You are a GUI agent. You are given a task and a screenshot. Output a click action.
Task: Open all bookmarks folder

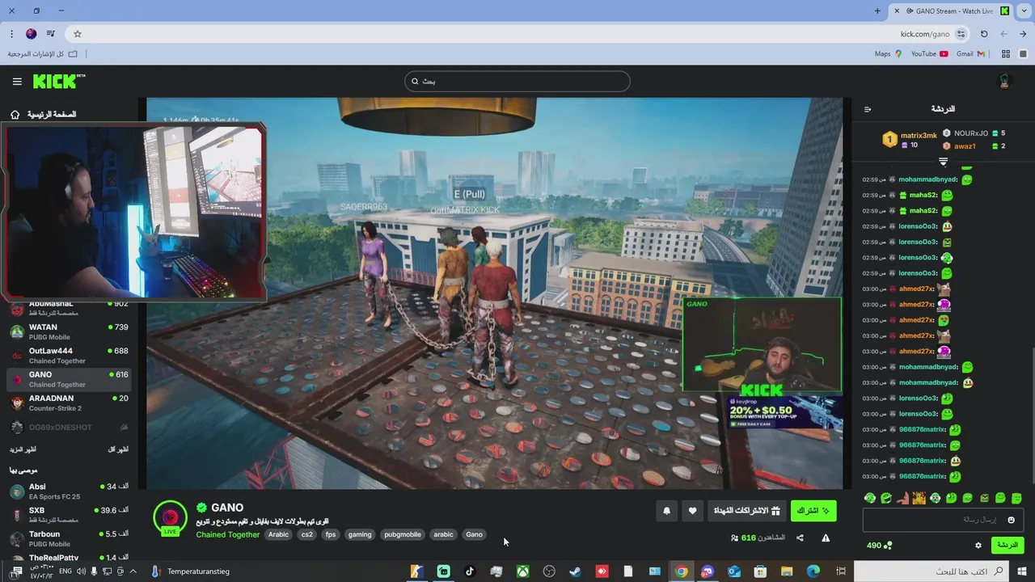coord(43,54)
